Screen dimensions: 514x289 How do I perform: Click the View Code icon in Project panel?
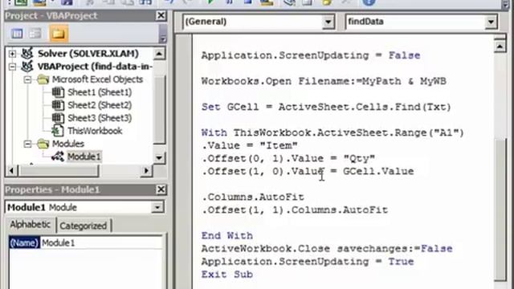pyautogui.click(x=17, y=34)
